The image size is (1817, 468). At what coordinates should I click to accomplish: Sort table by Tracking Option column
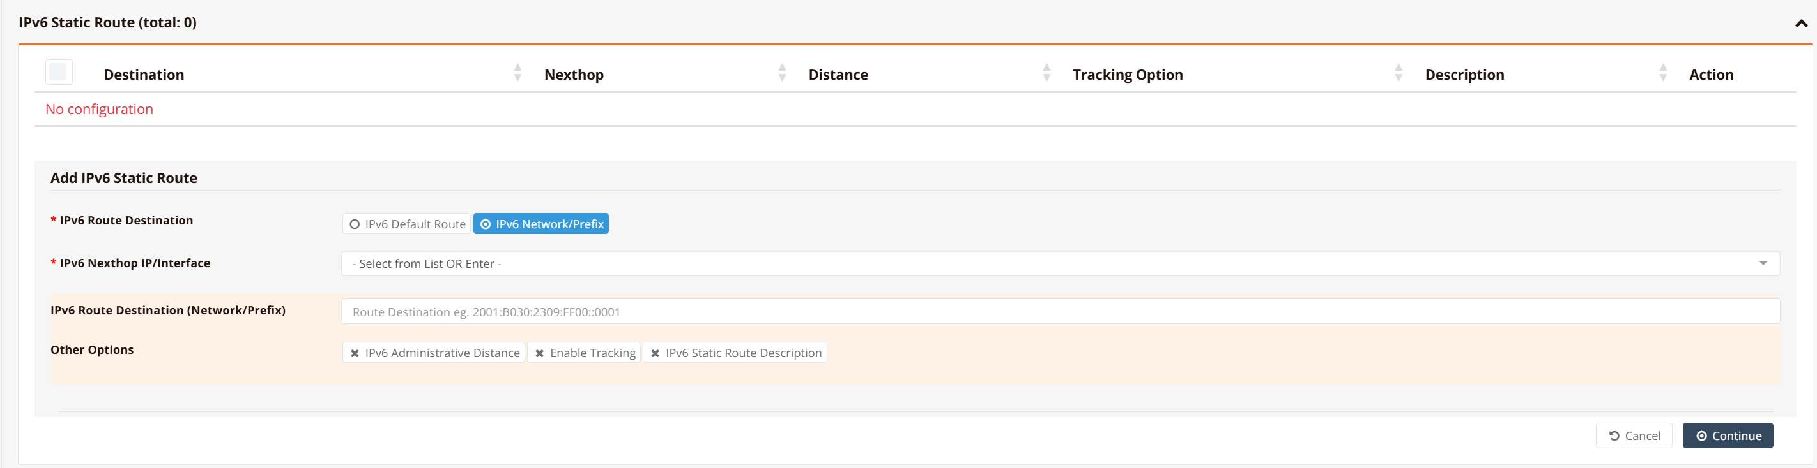click(x=1398, y=73)
